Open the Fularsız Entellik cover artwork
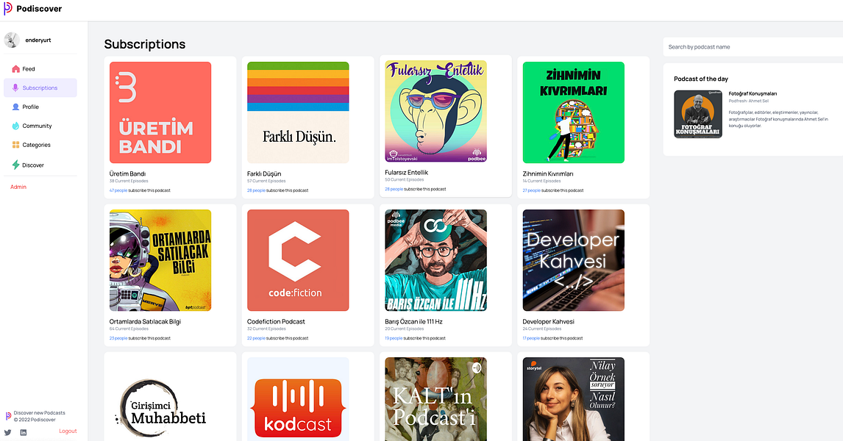Screen dimensions: 843x441 tap(435, 111)
